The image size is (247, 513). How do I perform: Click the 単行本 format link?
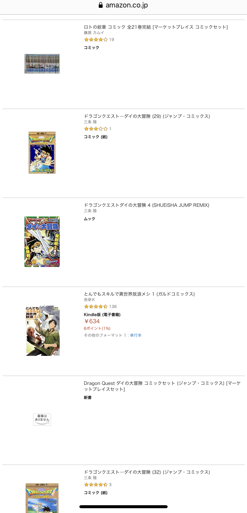[x=136, y=335]
